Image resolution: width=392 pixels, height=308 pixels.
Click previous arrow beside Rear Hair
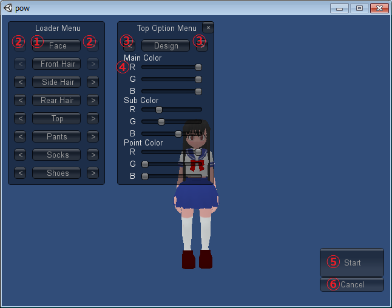point(20,100)
